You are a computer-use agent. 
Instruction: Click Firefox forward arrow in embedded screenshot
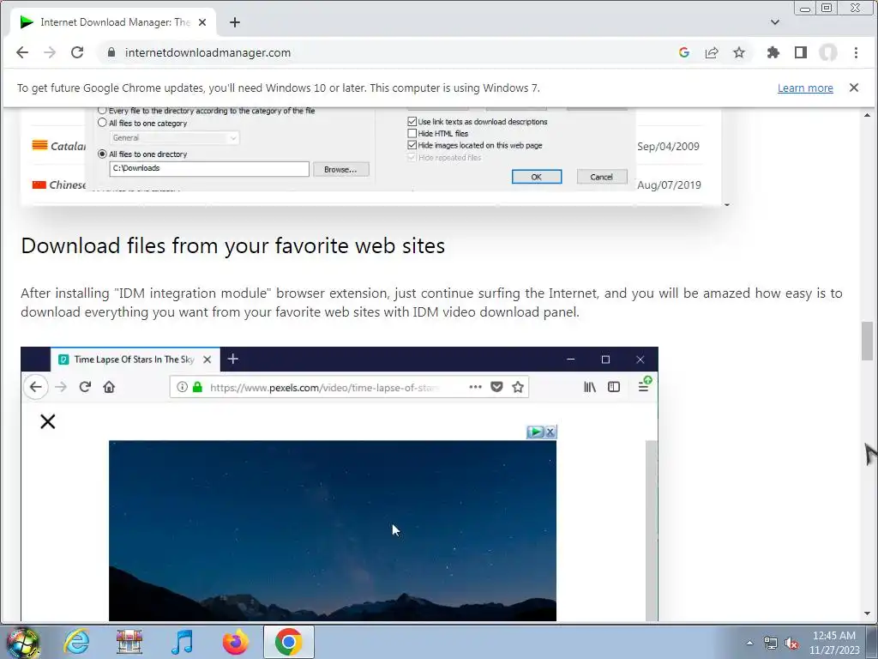[x=61, y=387]
